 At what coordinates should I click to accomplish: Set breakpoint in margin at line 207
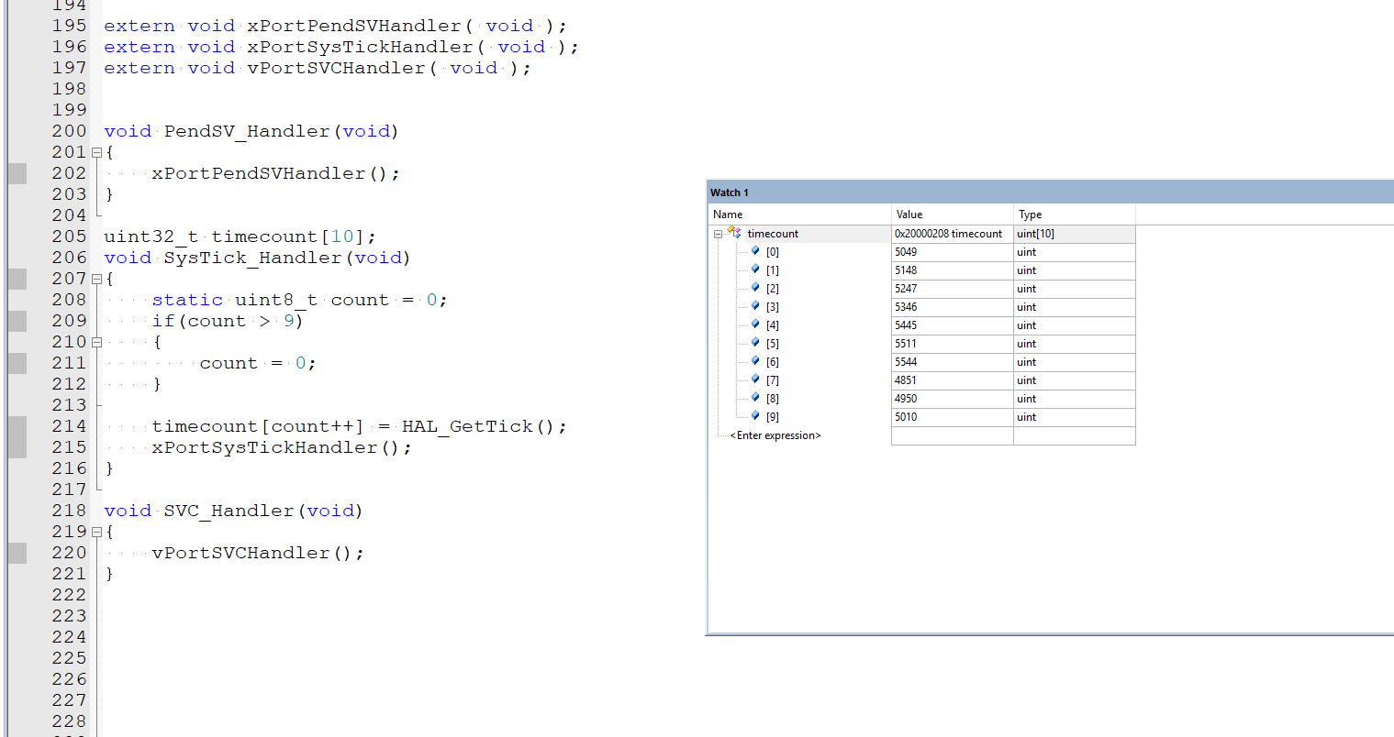(17, 279)
